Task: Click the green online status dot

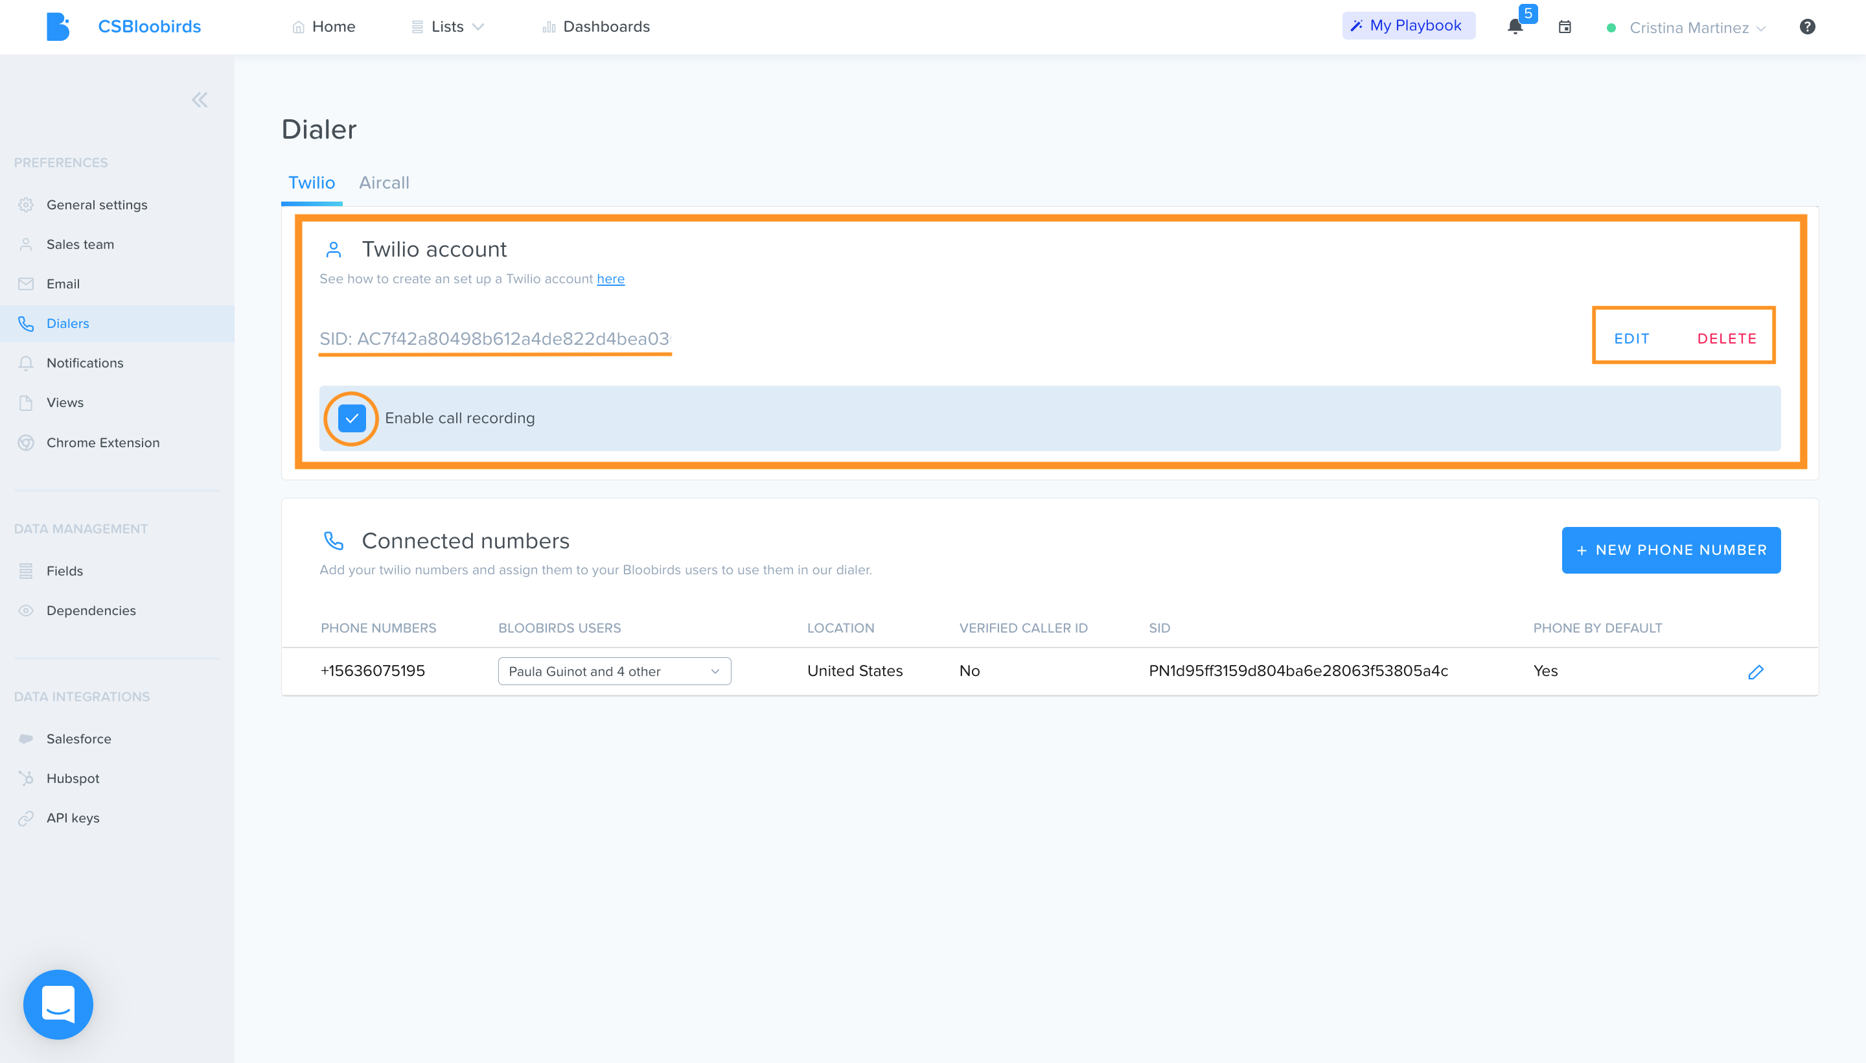Action: pyautogui.click(x=1611, y=28)
